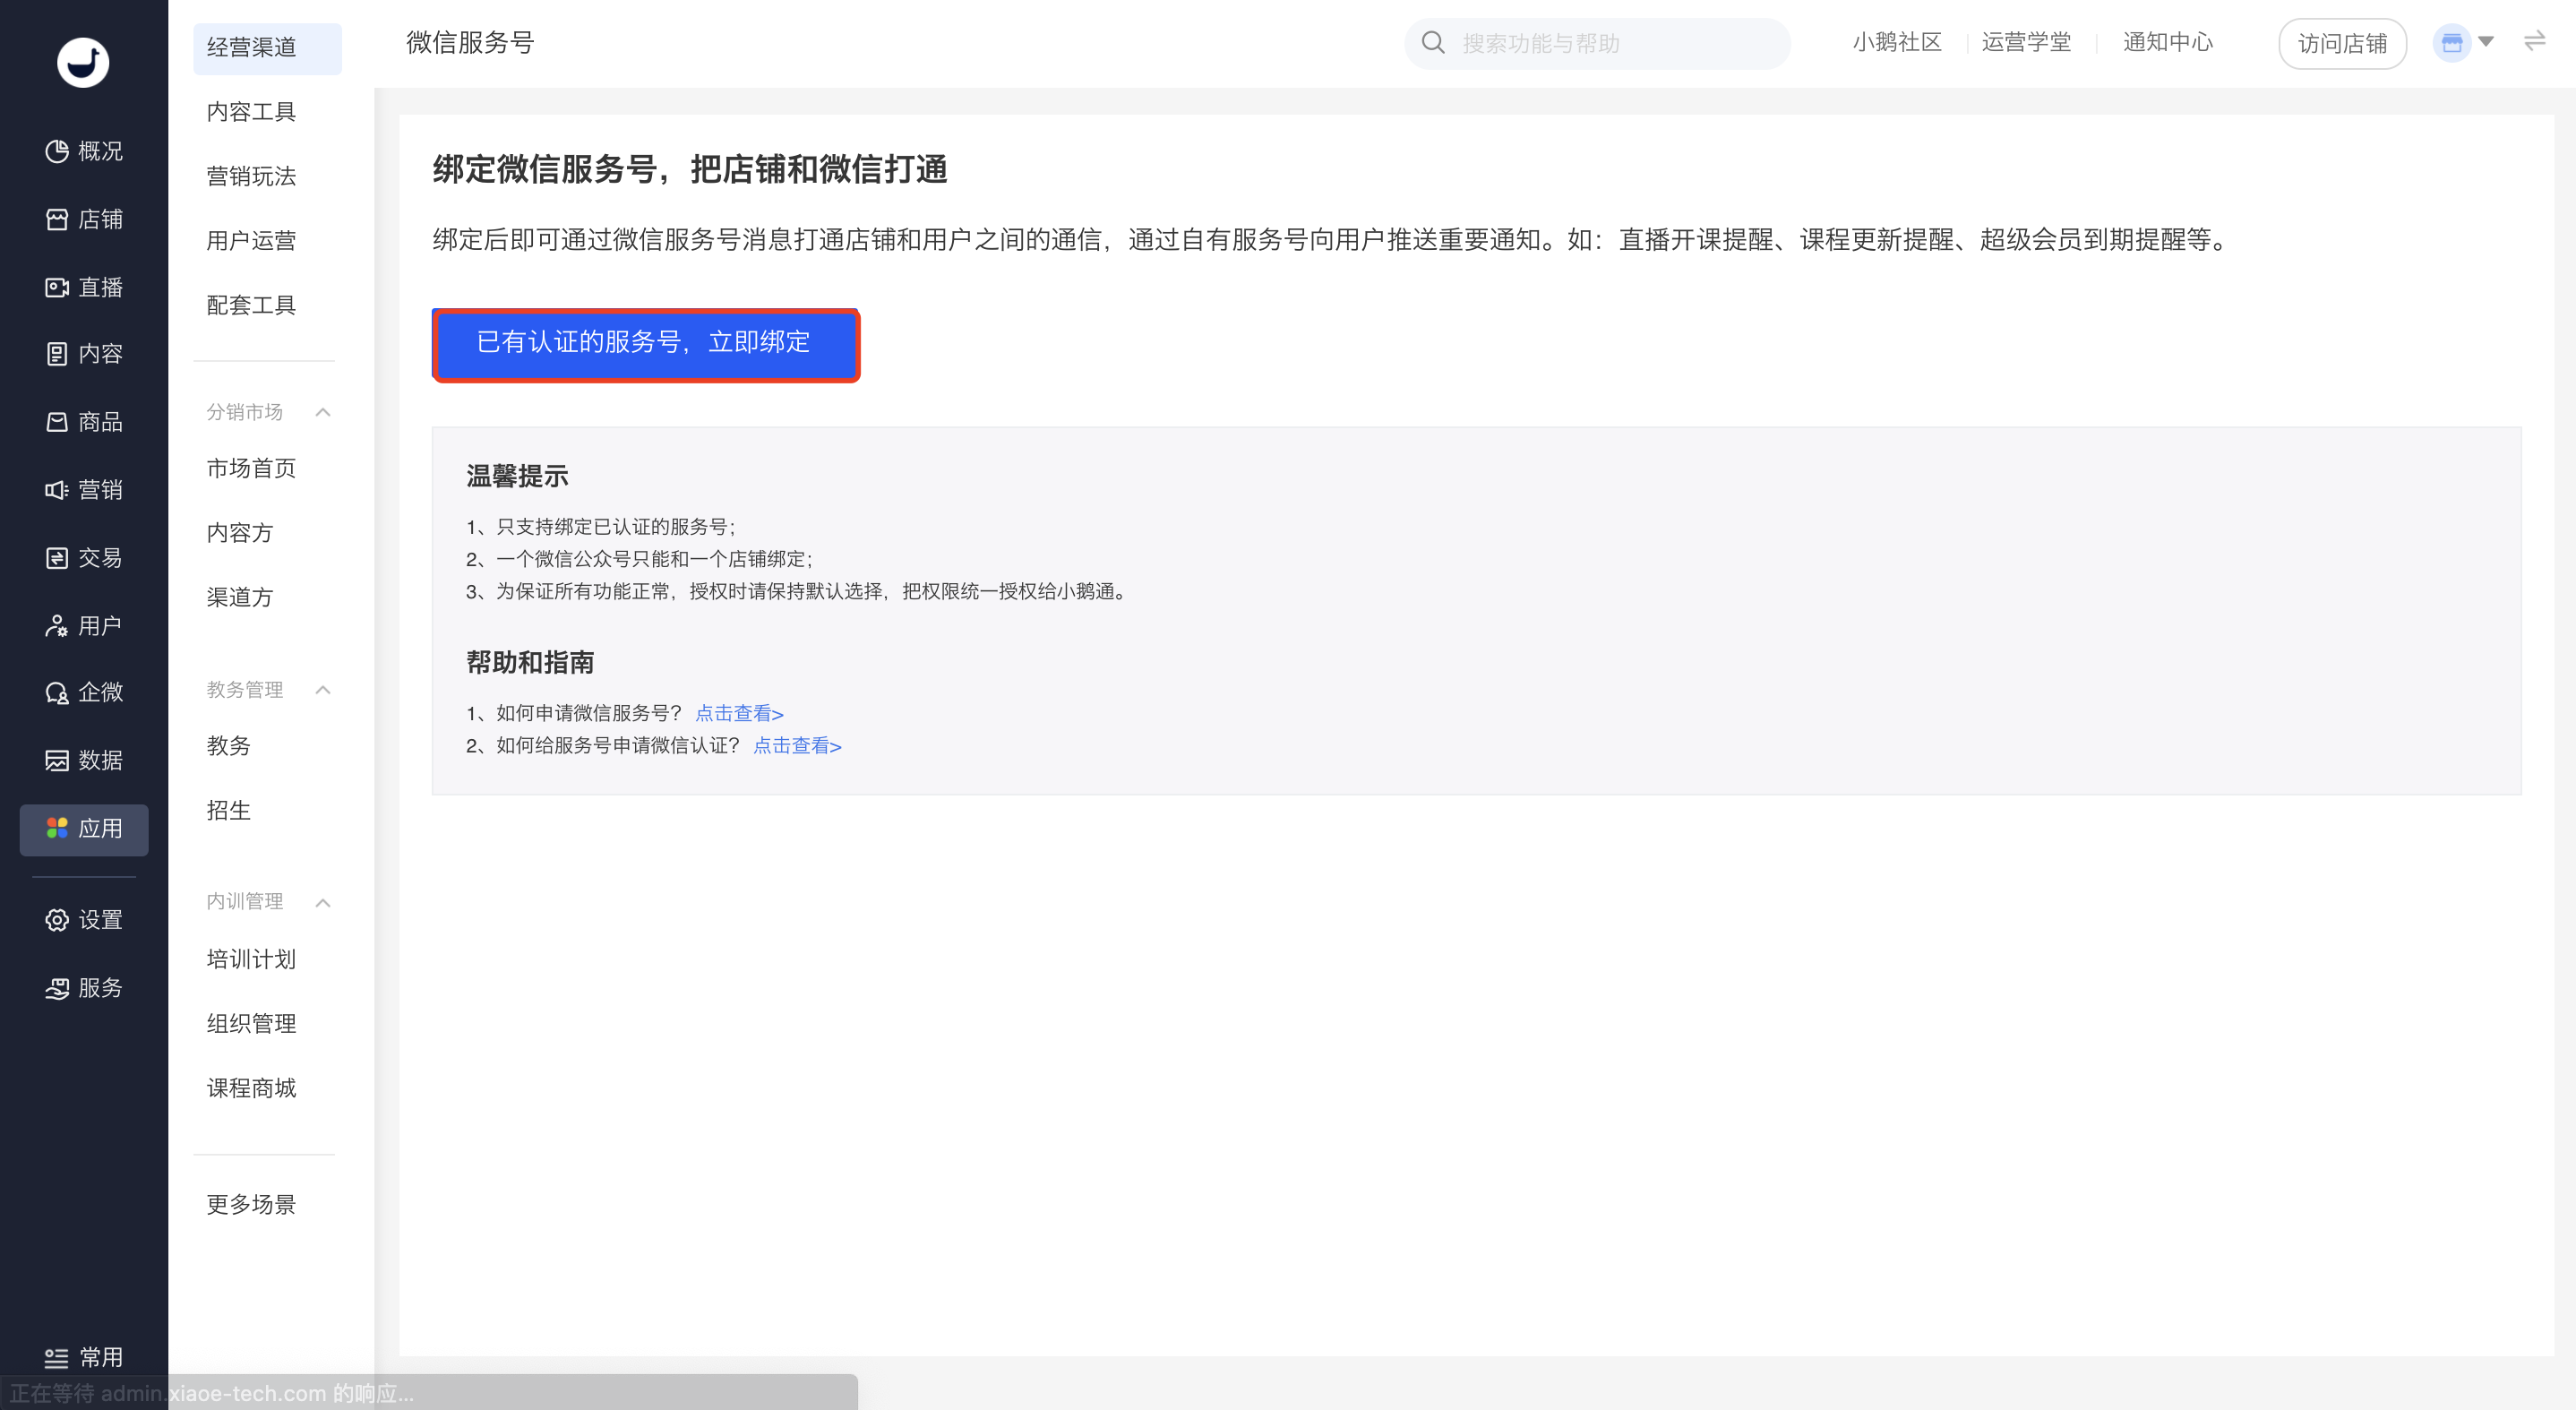Viewport: 2576px width, 1410px height.
Task: Open the 直播 live streaming icon
Action: 57,287
